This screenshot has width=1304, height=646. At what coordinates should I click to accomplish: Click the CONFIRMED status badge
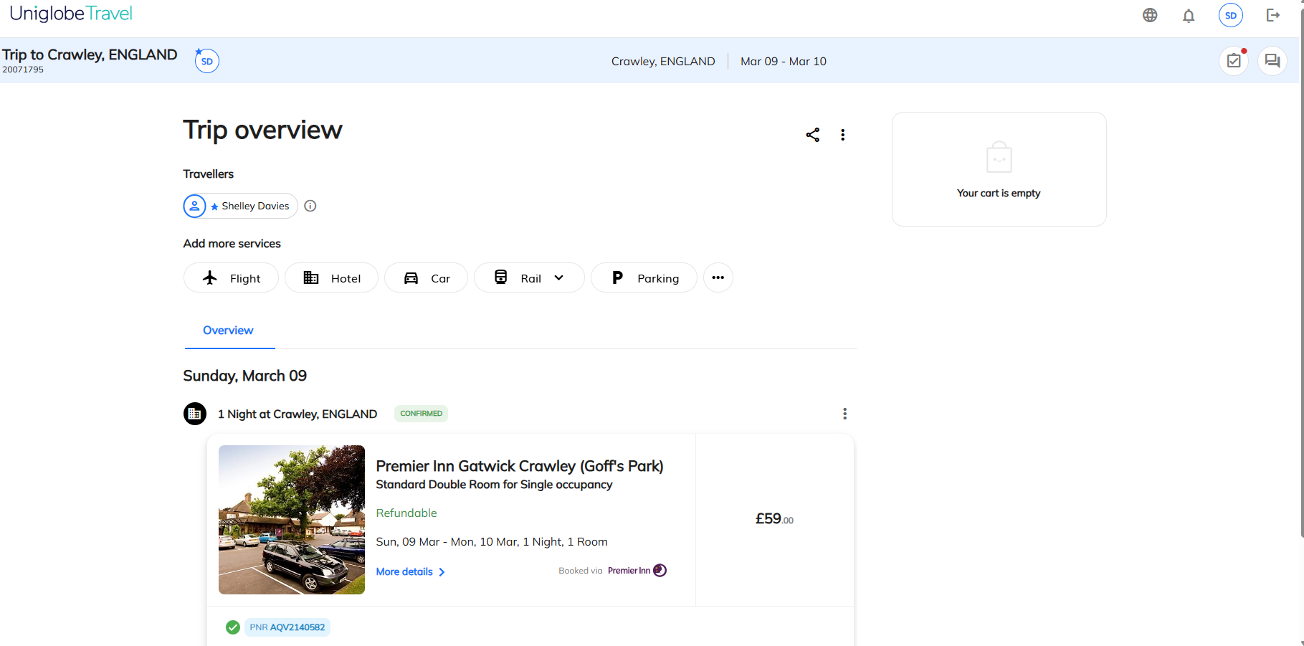coord(422,414)
